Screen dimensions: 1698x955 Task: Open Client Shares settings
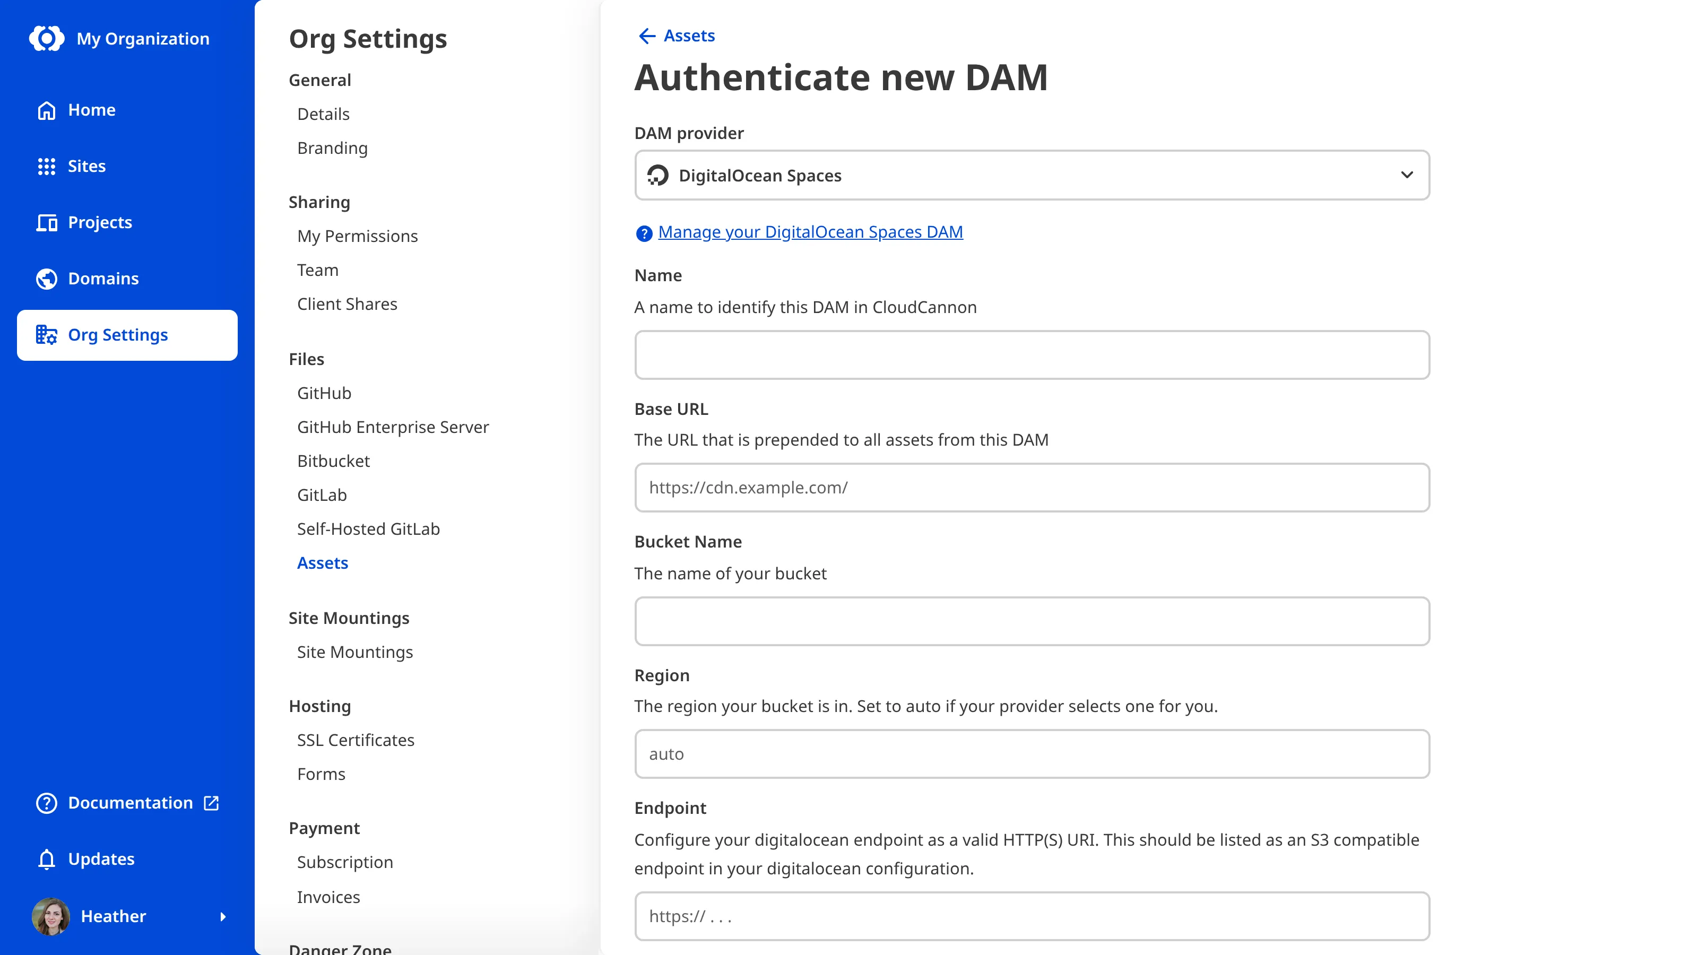point(346,304)
